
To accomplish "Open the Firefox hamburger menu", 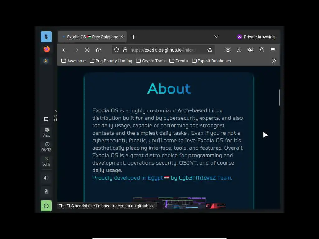I will click(273, 50).
